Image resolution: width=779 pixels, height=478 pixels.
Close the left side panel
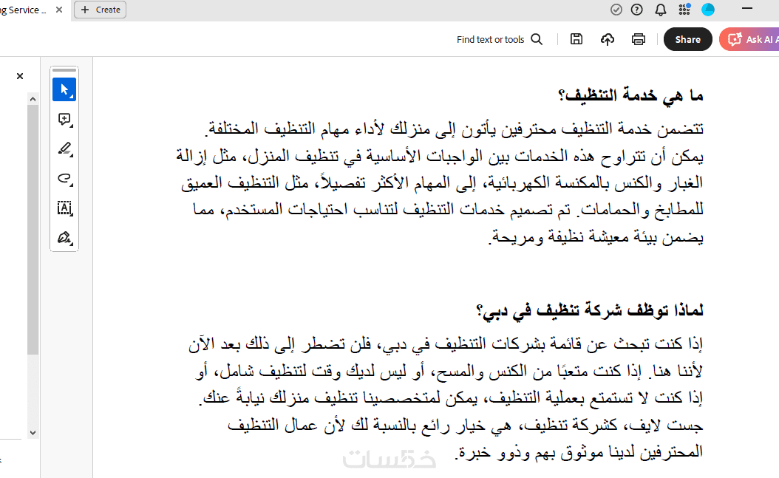coord(20,76)
